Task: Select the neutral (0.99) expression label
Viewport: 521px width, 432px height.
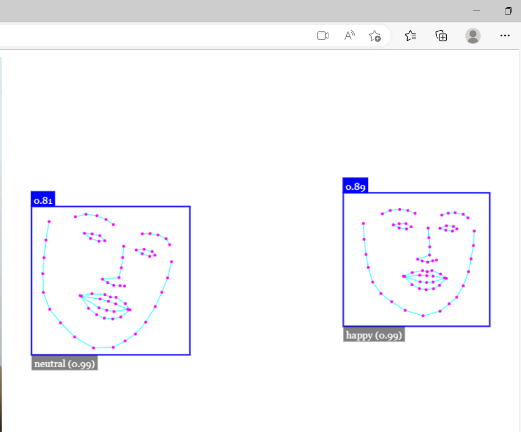Action: click(65, 363)
